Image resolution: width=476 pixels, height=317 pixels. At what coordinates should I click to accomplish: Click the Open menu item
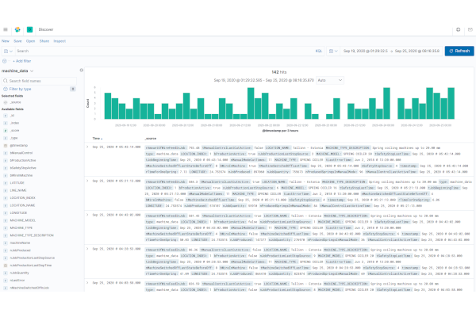coord(30,41)
